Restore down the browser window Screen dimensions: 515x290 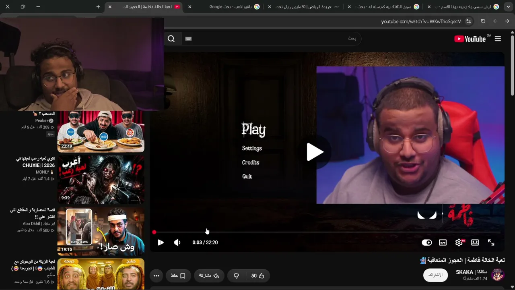pos(23,7)
